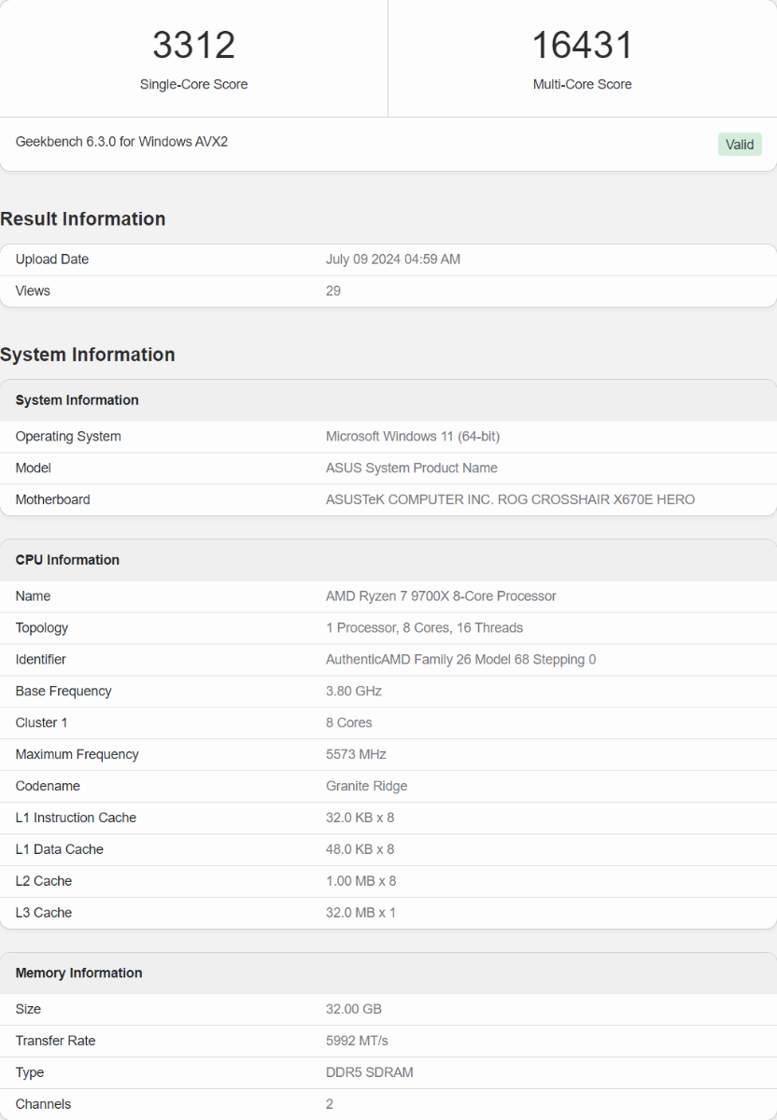The image size is (777, 1120).
Task: Click the single-core score 3312
Action: tap(193, 46)
